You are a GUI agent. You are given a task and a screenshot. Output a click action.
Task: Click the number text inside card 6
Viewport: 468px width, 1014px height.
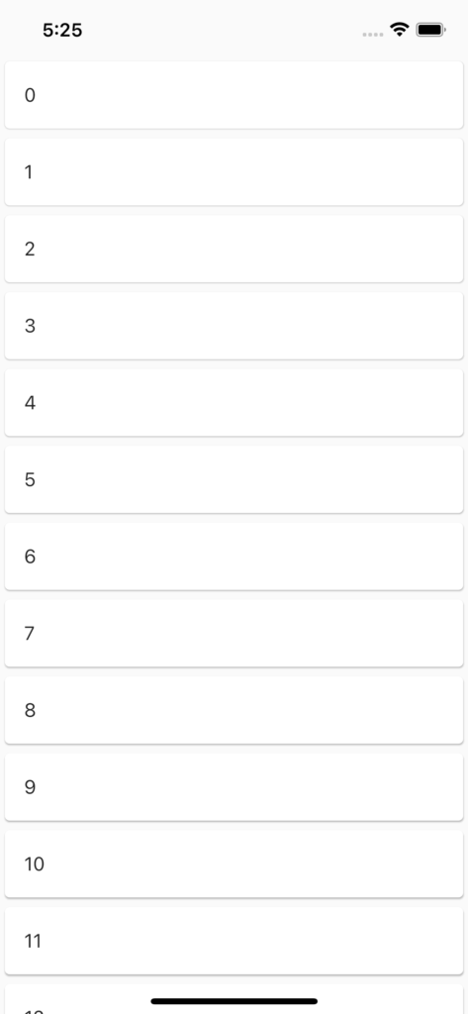click(30, 557)
